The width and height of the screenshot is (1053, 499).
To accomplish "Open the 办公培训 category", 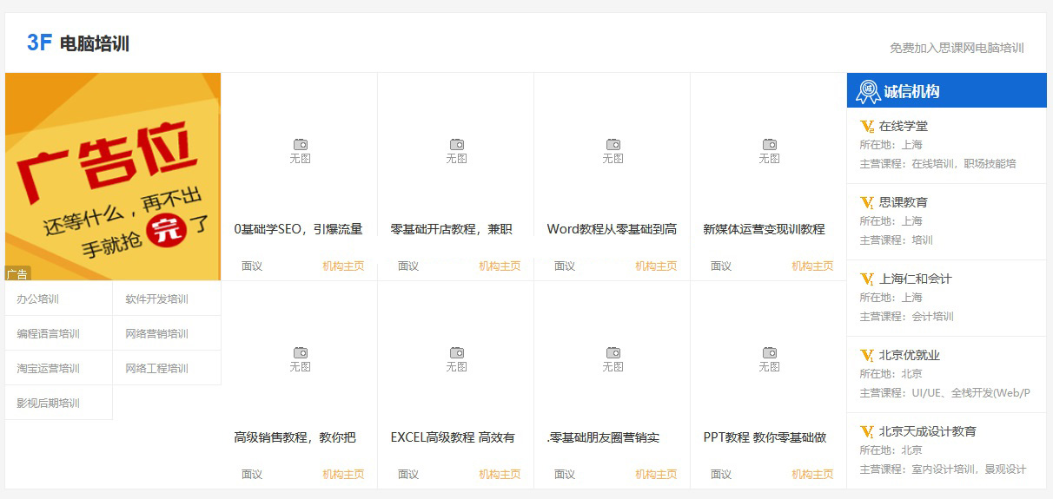I will point(37,299).
